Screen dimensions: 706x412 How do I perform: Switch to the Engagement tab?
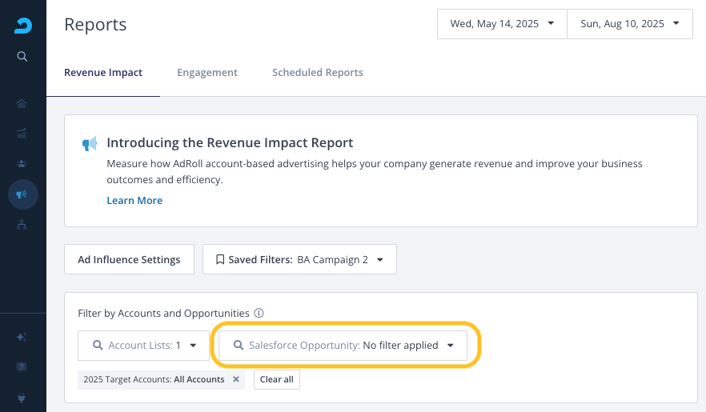(x=207, y=73)
